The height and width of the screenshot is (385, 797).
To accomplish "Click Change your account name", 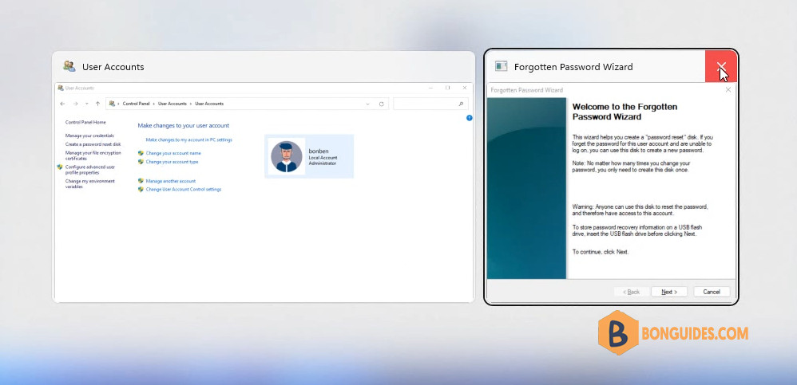I will point(173,153).
